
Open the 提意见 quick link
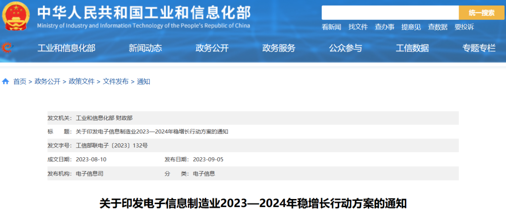[x=411, y=27]
